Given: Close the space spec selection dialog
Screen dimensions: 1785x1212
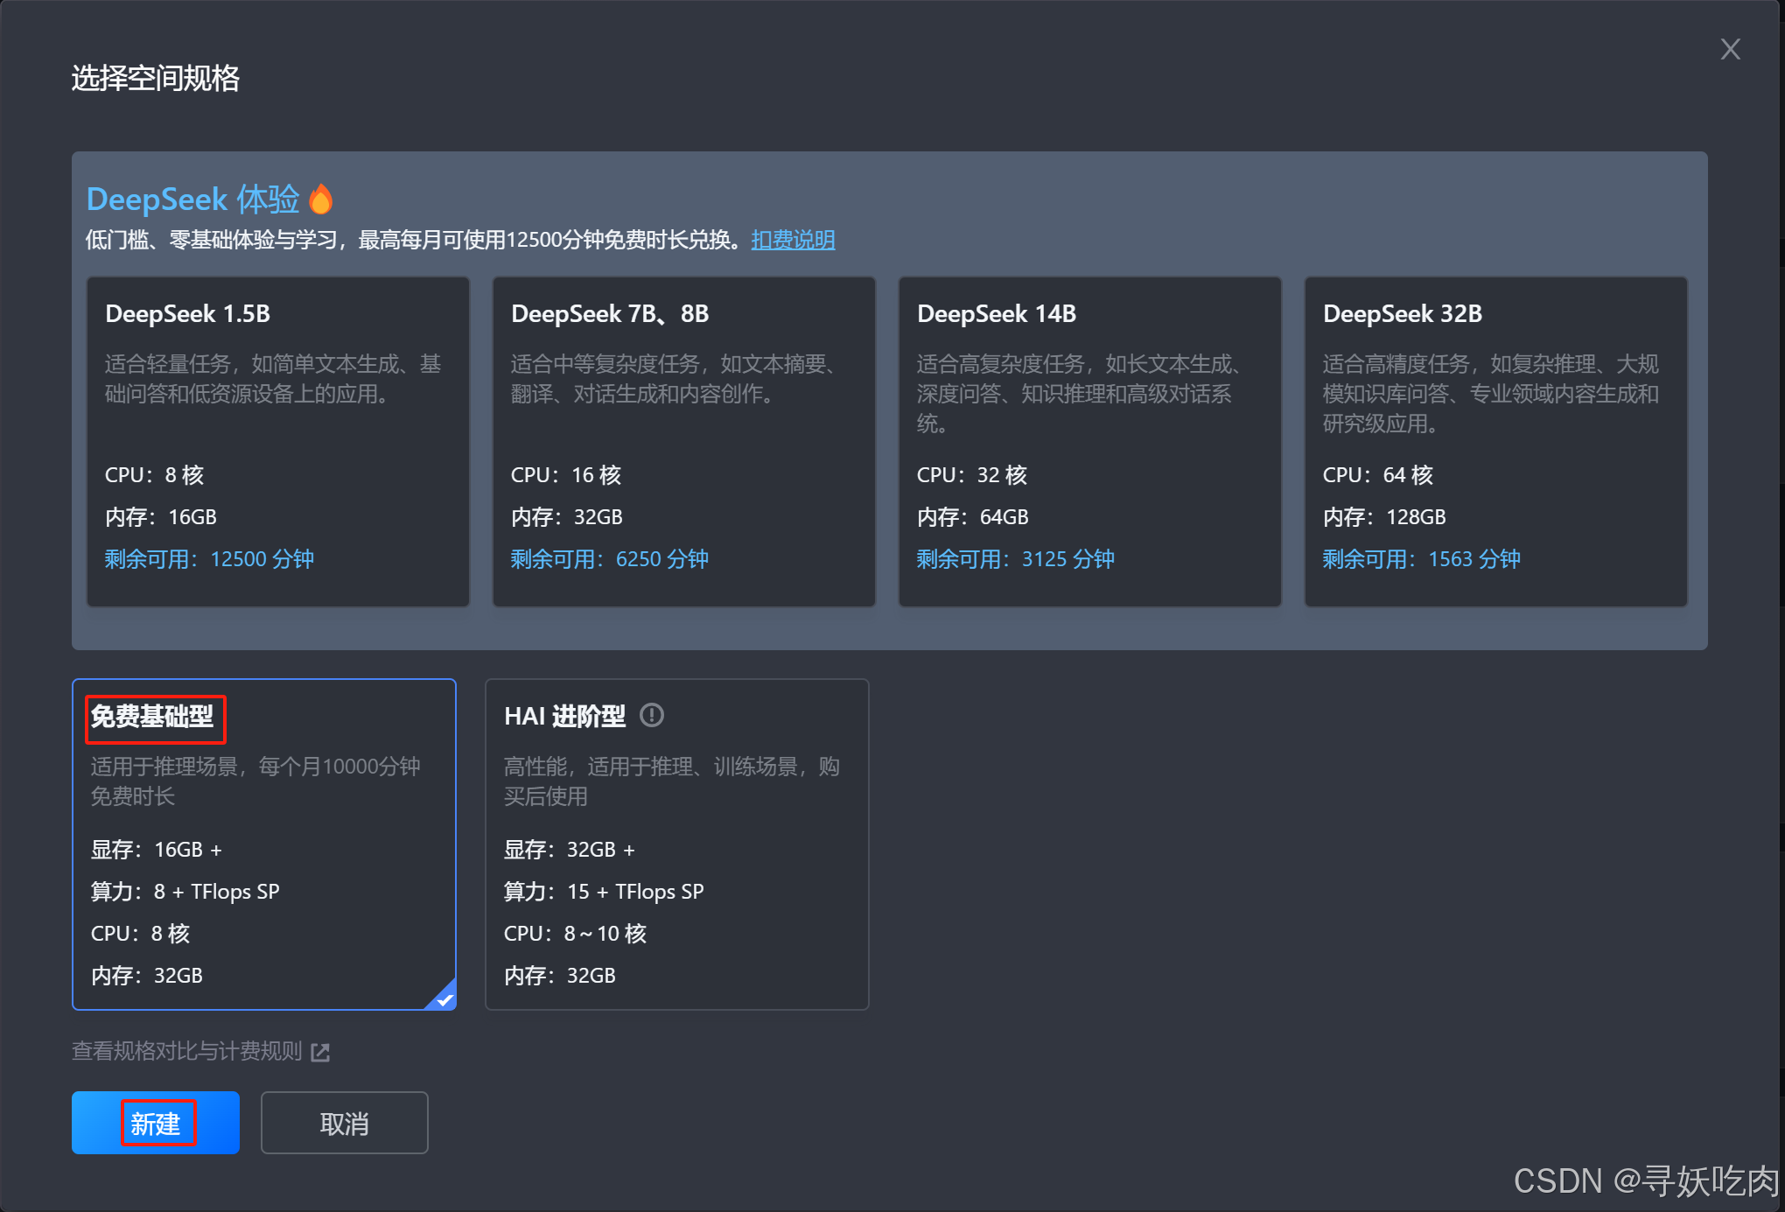Looking at the screenshot, I should [x=1730, y=49].
